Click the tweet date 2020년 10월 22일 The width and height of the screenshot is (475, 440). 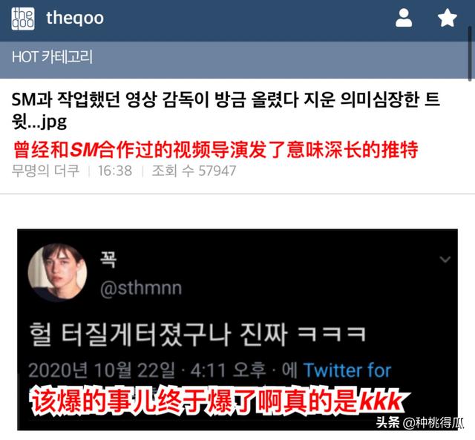click(x=102, y=370)
